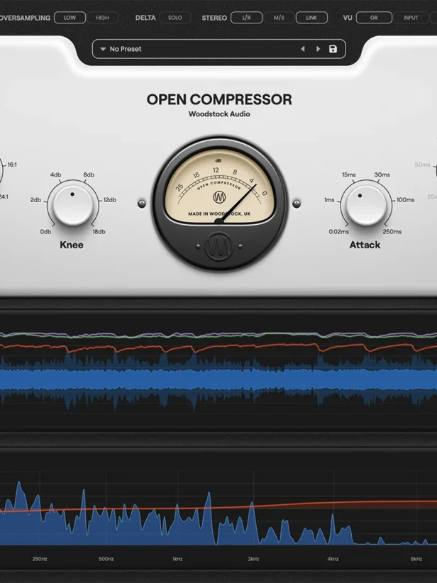The width and height of the screenshot is (437, 583).
Task: Click the OVERSAMPLING label
Action: [25, 18]
